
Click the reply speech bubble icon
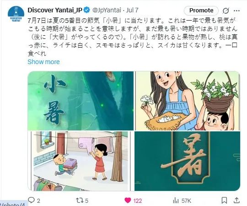tap(31, 201)
